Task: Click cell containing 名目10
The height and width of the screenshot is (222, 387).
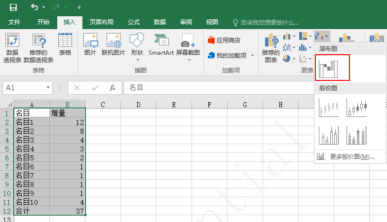Action: pyautogui.click(x=32, y=202)
